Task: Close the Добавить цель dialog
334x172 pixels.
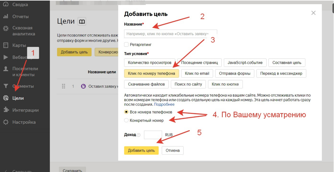Action: tap(313, 13)
